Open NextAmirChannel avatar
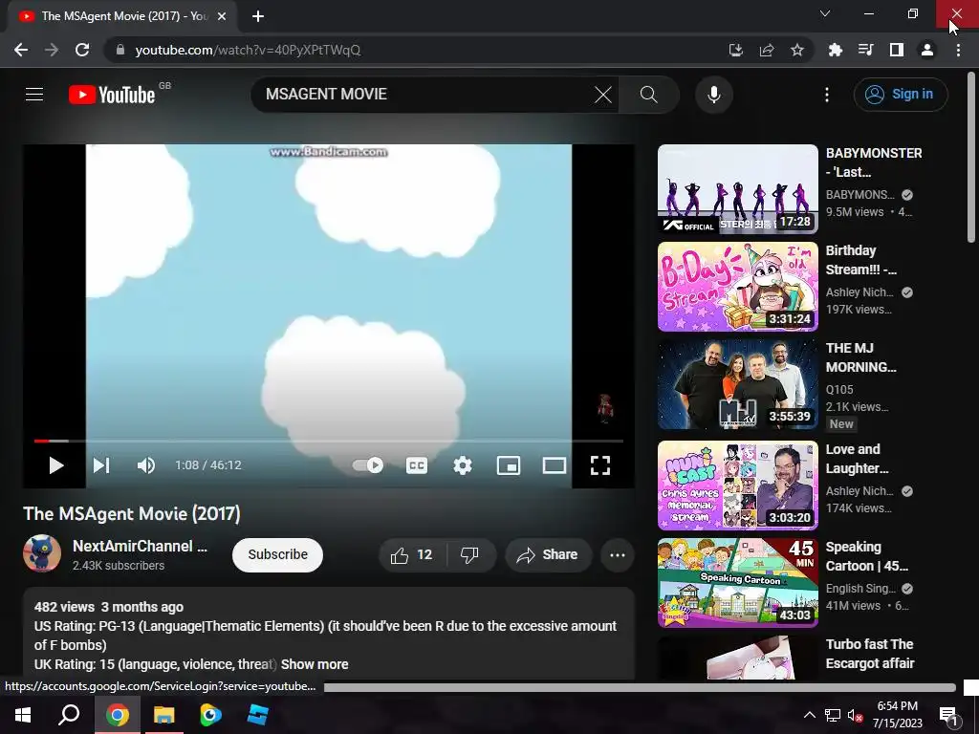This screenshot has height=734, width=979. click(x=42, y=553)
